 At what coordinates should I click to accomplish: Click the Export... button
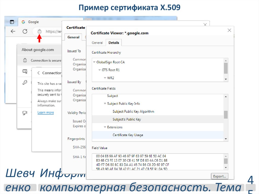[220, 176]
